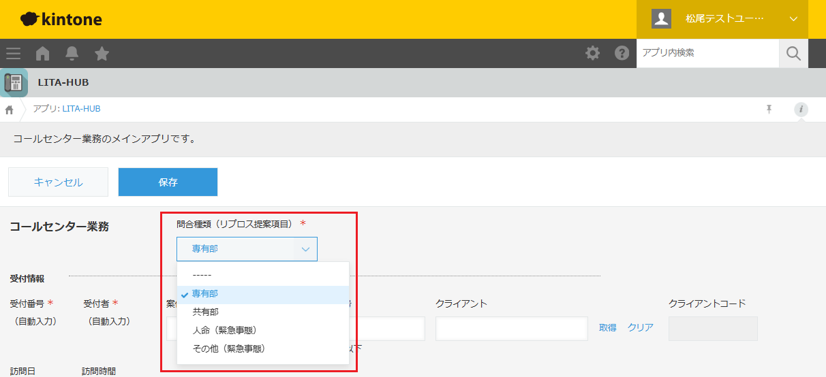This screenshot has height=377, width=826.
Task: Click the search magnifier button
Action: pyautogui.click(x=793, y=53)
